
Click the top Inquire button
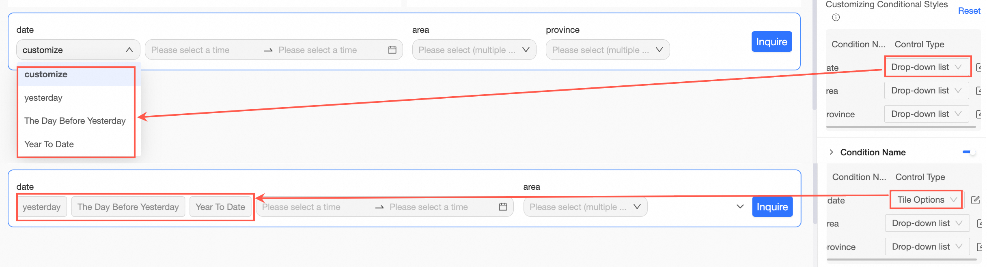click(x=771, y=42)
